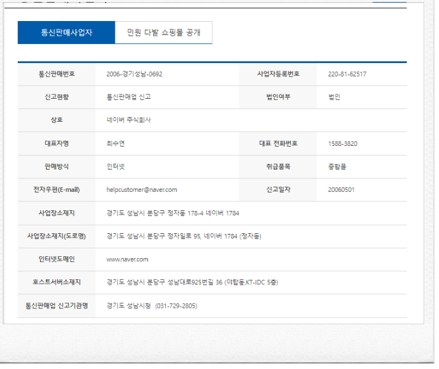The width and height of the screenshot is (439, 369).
Task: Click the 인터넷도메인 label
Action: tap(57, 259)
